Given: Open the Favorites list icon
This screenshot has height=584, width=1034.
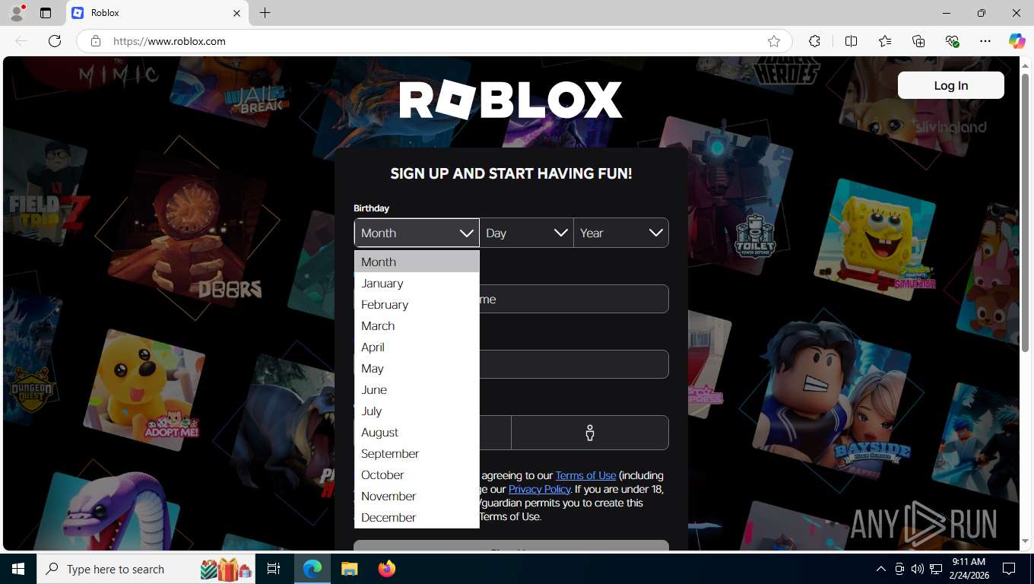Looking at the screenshot, I should pyautogui.click(x=885, y=41).
